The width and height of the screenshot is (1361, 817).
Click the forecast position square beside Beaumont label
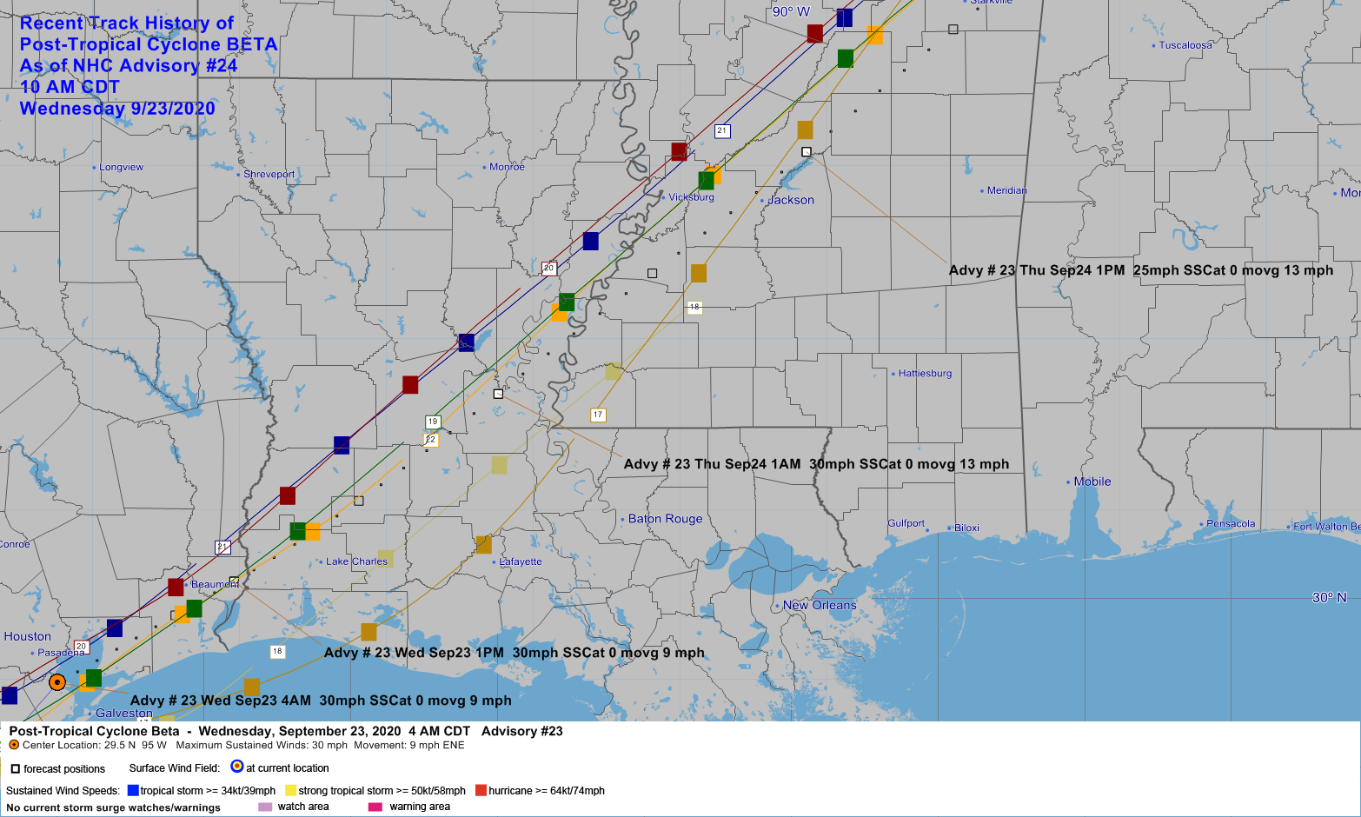pyautogui.click(x=234, y=581)
